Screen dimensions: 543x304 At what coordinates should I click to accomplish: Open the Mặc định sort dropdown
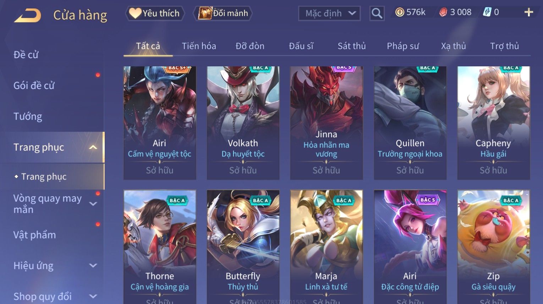(329, 13)
